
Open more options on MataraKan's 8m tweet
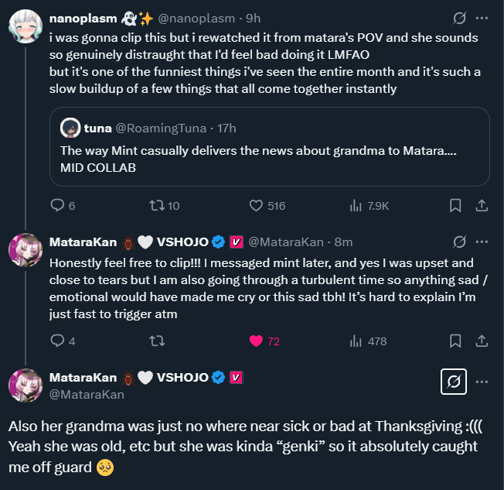[482, 242]
